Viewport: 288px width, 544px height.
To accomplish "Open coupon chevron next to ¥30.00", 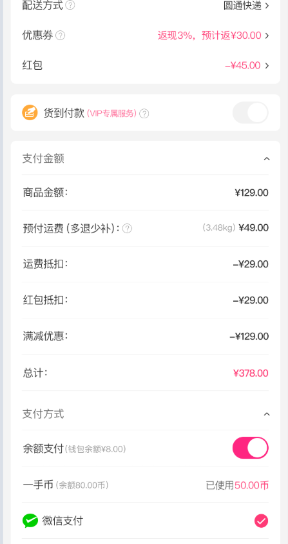I will click(267, 36).
